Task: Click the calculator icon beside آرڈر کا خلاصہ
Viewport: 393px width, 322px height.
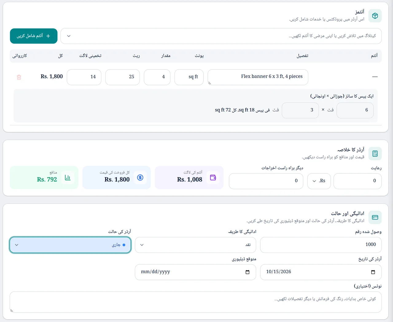Action: [375, 154]
